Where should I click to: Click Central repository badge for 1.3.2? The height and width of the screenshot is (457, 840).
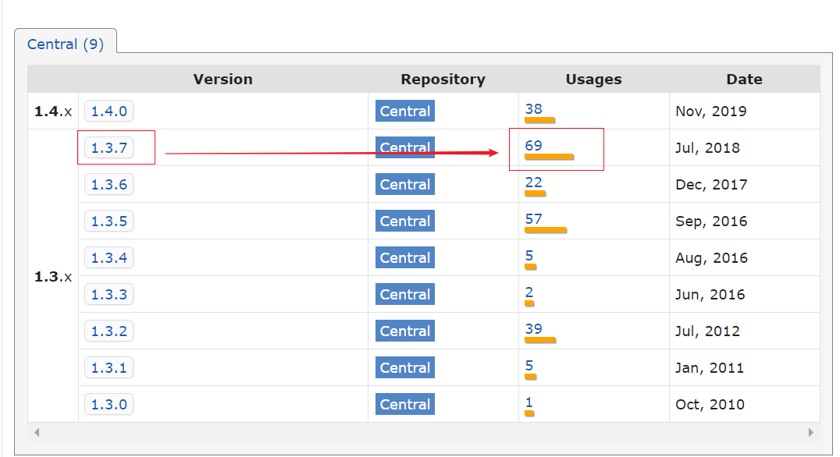(405, 331)
